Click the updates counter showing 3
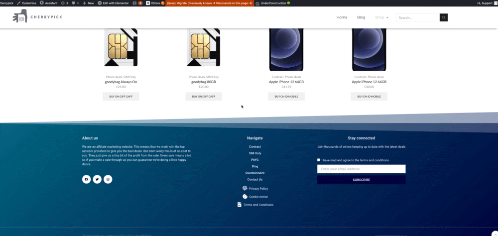The width and height of the screenshot is (498, 236). 64,3
